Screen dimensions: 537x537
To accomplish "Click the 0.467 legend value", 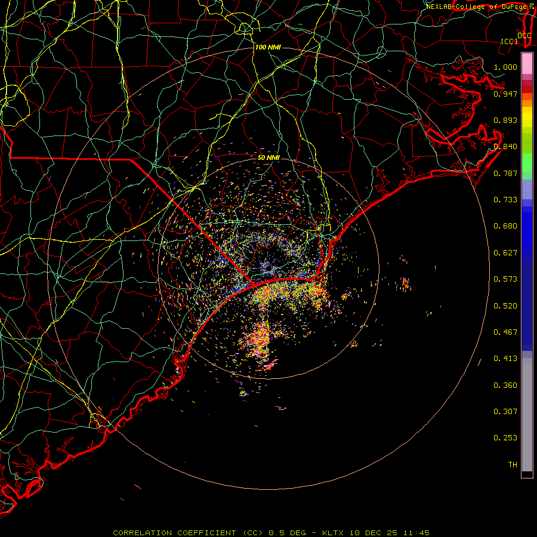I will point(505,332).
